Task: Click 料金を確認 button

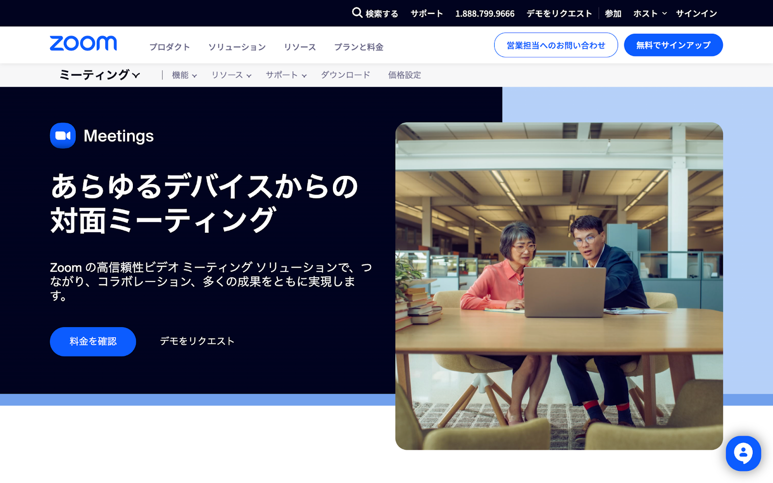Action: point(93,341)
